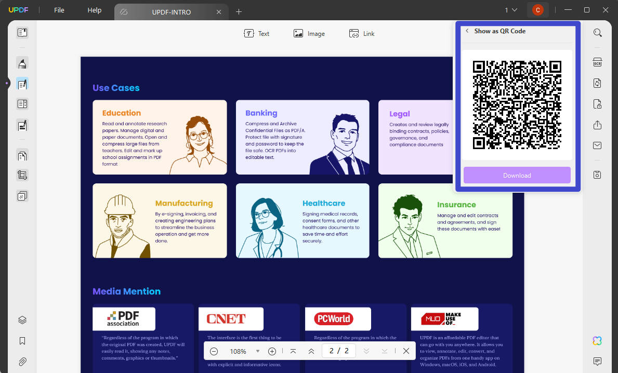Download the QR code
618x373 pixels.
click(x=517, y=175)
